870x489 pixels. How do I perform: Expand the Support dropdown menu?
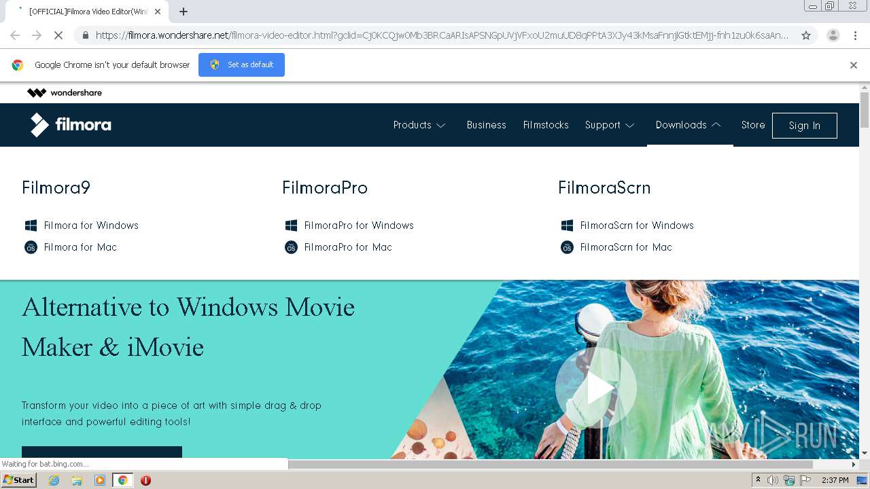pyautogui.click(x=610, y=125)
